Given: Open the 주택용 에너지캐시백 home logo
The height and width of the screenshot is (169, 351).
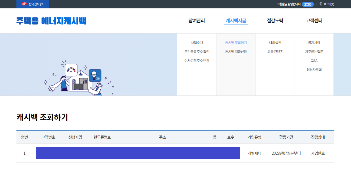Looking at the screenshot, I should click(x=51, y=21).
